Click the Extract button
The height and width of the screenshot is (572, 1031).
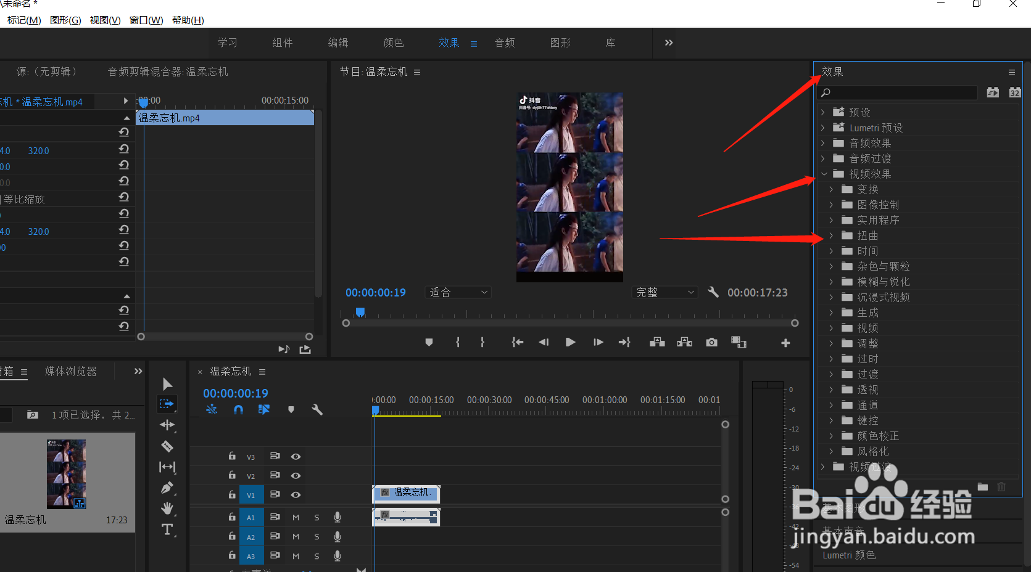tap(684, 342)
